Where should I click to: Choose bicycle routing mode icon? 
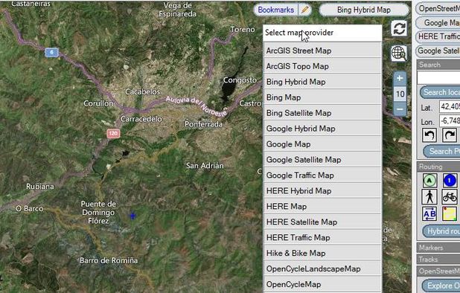point(450,197)
